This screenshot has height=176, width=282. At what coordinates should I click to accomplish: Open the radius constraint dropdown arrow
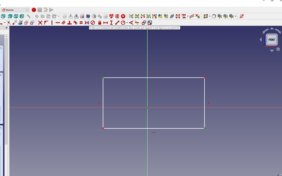pos(127,23)
